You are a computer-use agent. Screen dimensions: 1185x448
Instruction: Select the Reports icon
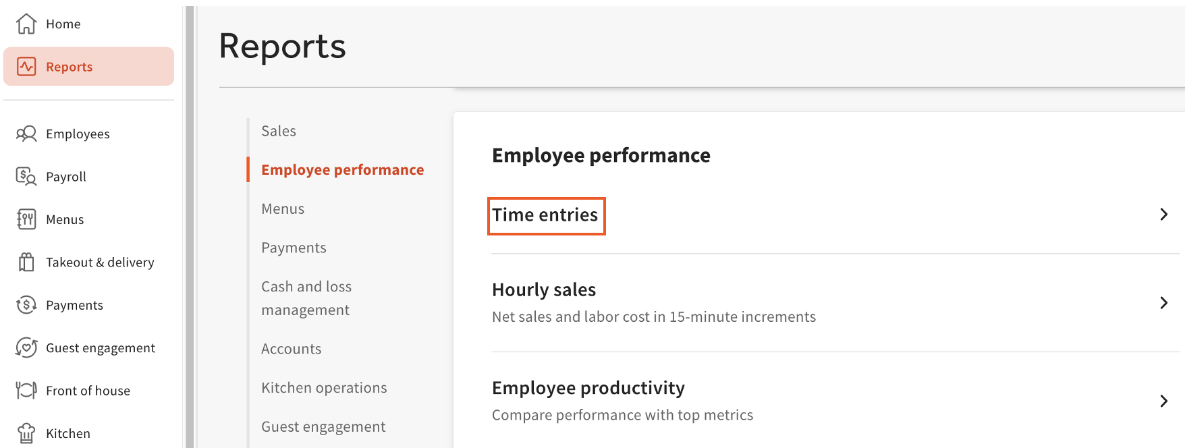coord(25,66)
